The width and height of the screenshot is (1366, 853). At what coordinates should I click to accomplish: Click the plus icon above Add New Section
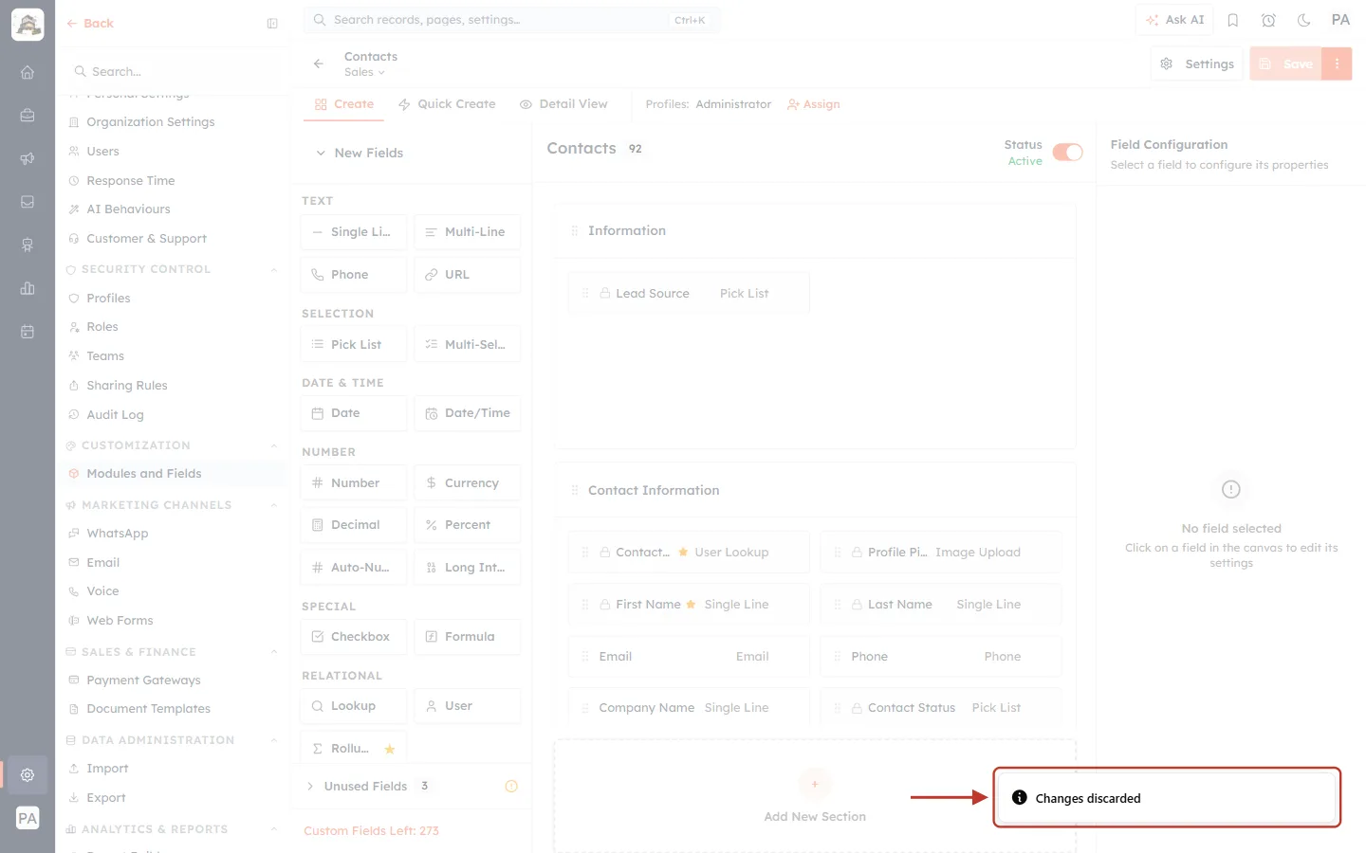[815, 784]
